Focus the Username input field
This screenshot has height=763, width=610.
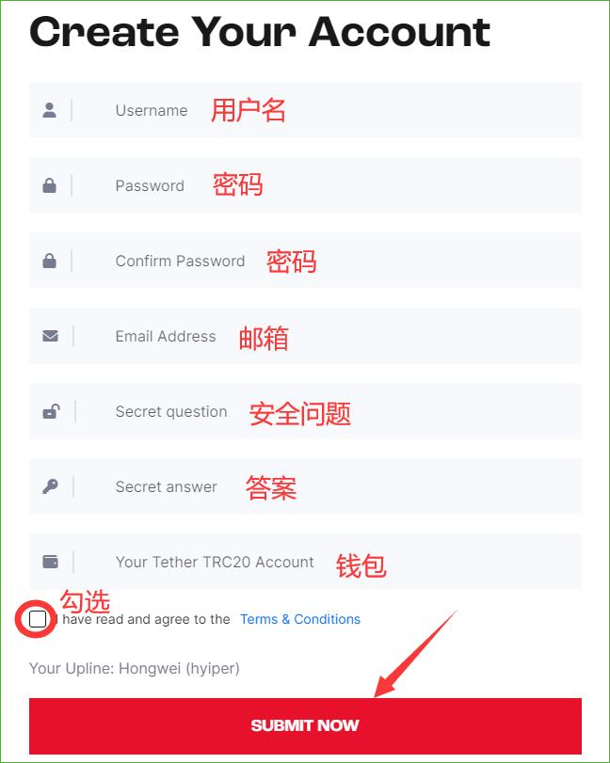[x=305, y=110]
